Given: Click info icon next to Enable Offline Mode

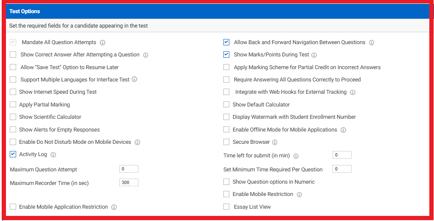Looking at the screenshot, I should click(343, 130).
